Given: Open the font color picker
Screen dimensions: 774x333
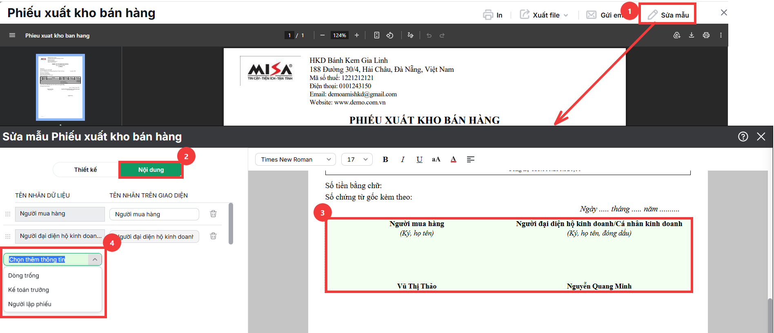Looking at the screenshot, I should coord(453,159).
